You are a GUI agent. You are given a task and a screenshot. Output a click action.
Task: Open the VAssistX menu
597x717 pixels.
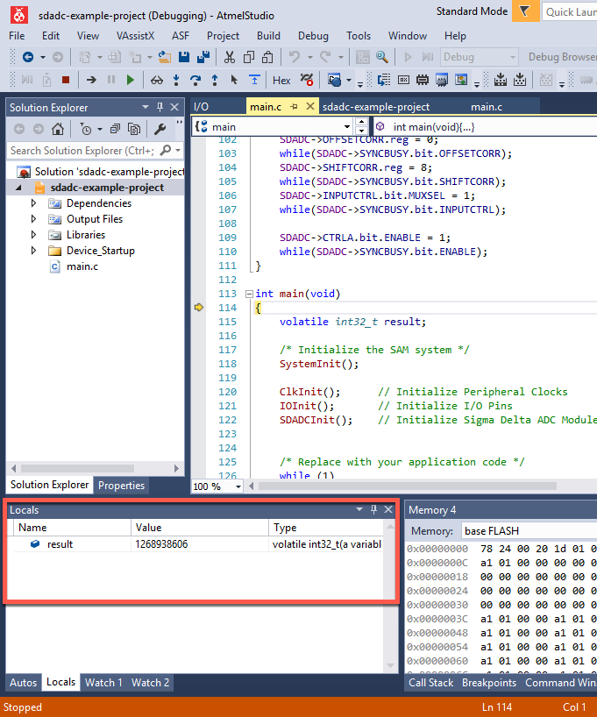(135, 36)
